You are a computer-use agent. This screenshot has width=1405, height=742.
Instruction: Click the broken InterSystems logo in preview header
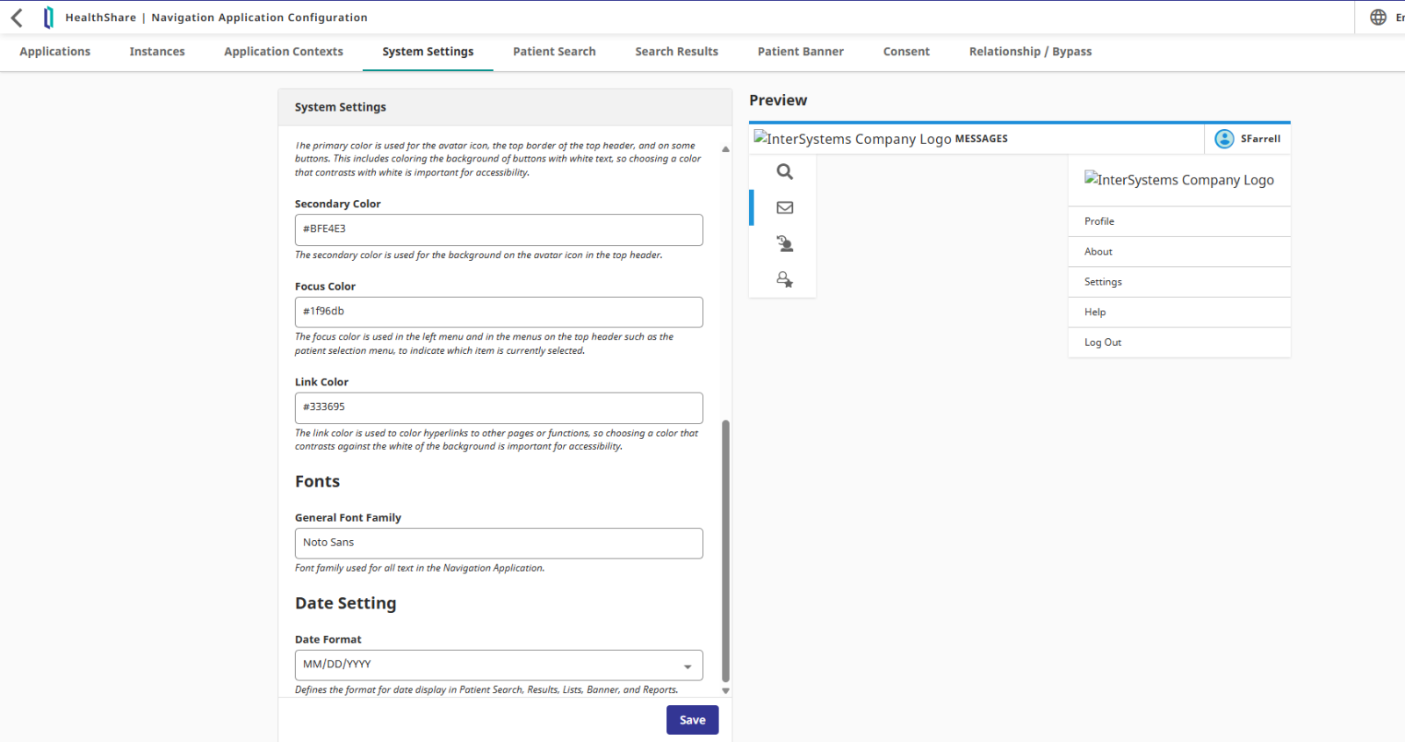852,139
